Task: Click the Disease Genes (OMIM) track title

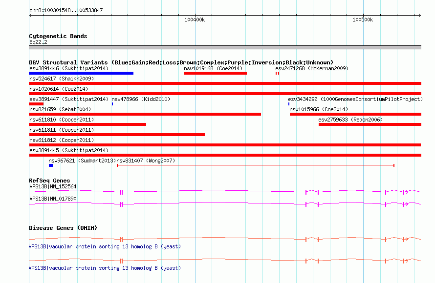Action: 63,228
